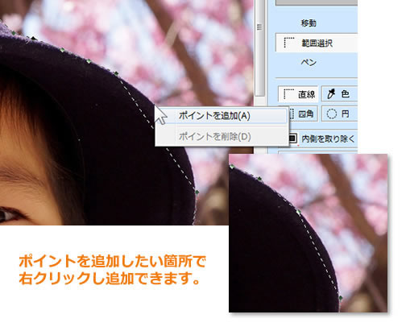This screenshot has width=406, height=331.
Task: Click the 内側を取り除く square icon
Action: click(x=292, y=139)
